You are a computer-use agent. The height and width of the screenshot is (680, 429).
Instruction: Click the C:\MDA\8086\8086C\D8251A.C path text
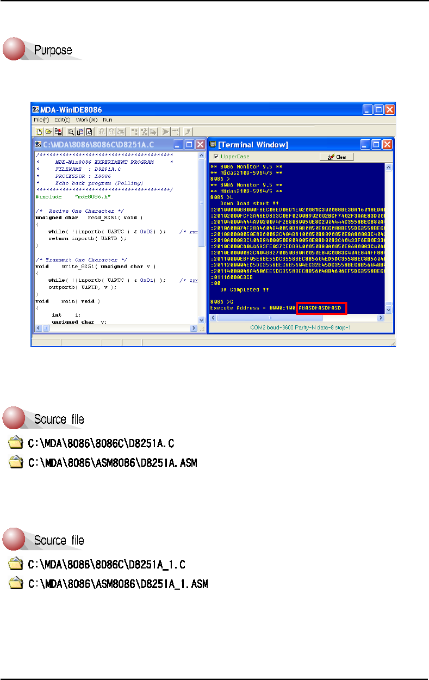[x=101, y=443]
